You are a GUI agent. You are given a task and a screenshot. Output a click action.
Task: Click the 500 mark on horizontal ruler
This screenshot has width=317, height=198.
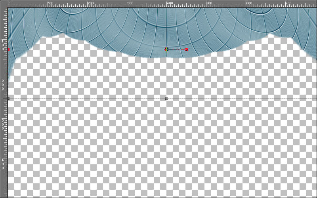[x=209, y=3]
